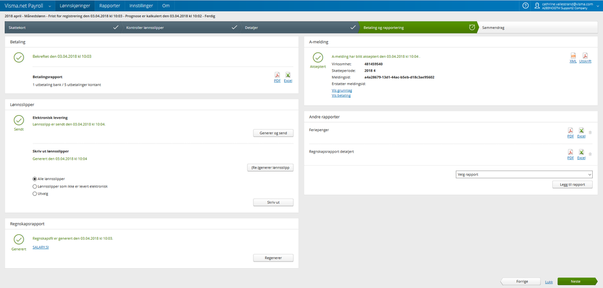This screenshot has height=288, width=603.
Task: Click the Regenerer button
Action: pyautogui.click(x=273, y=258)
